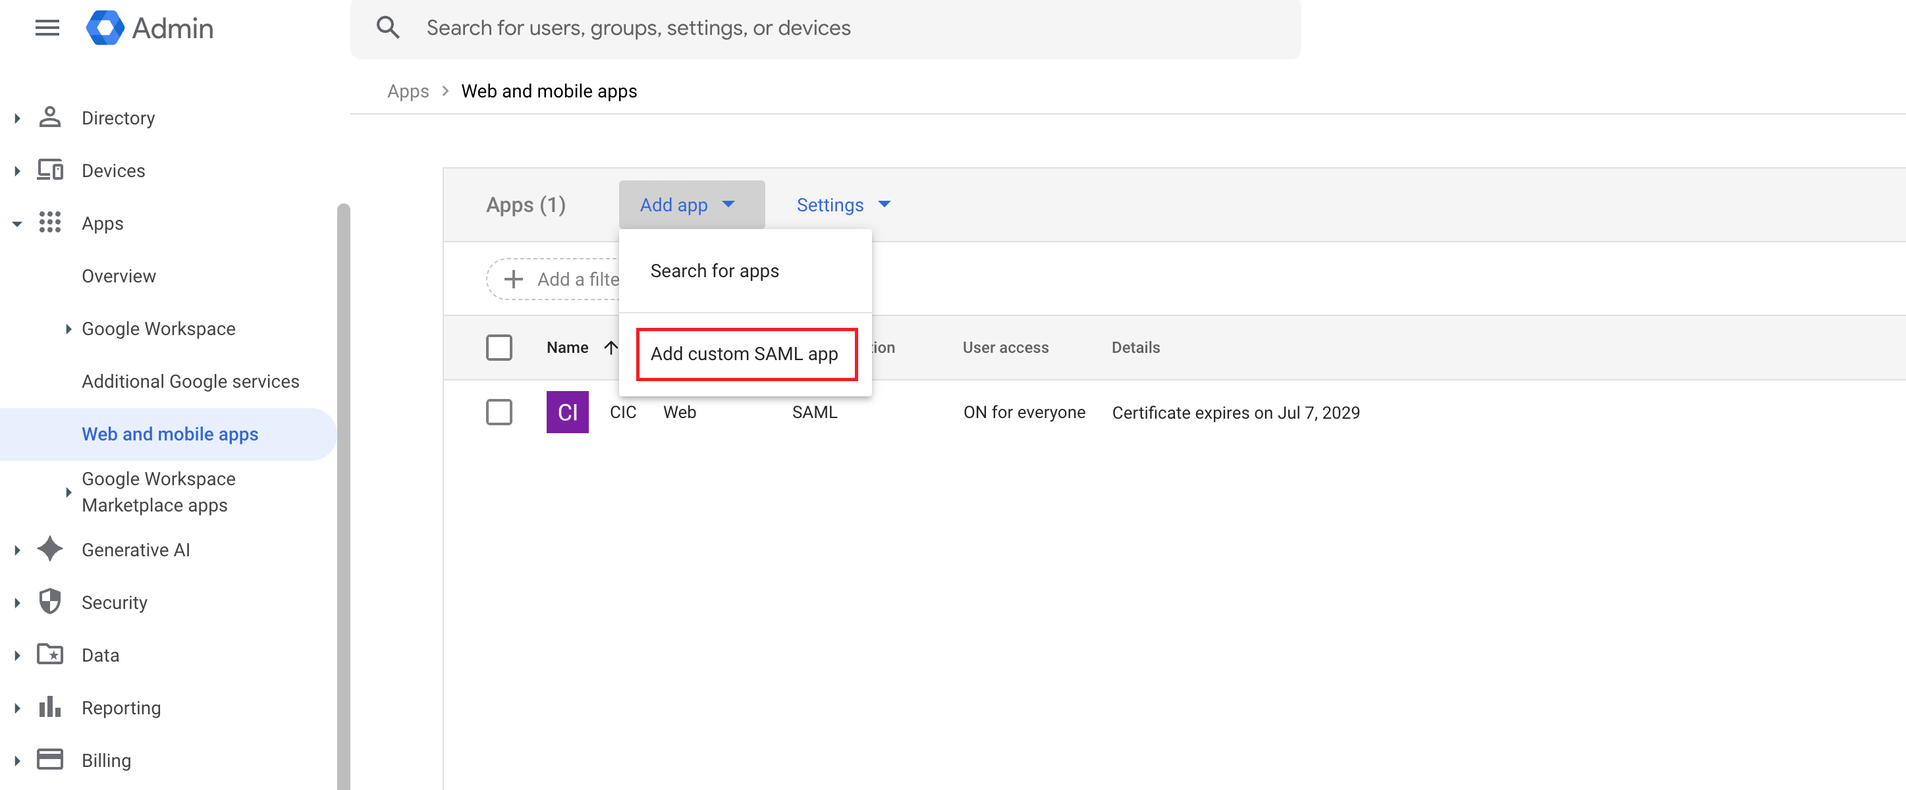The image size is (1906, 790).
Task: Click the Directory person icon
Action: click(x=49, y=118)
